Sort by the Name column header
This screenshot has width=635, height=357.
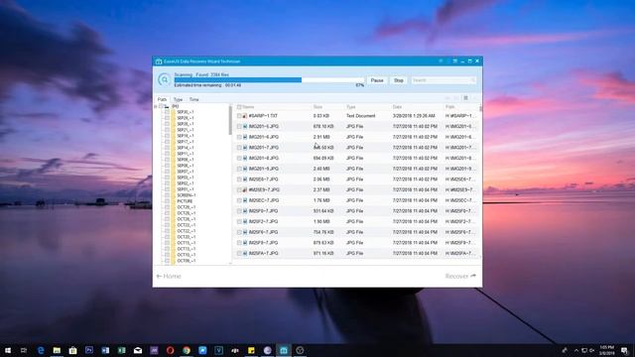248,107
